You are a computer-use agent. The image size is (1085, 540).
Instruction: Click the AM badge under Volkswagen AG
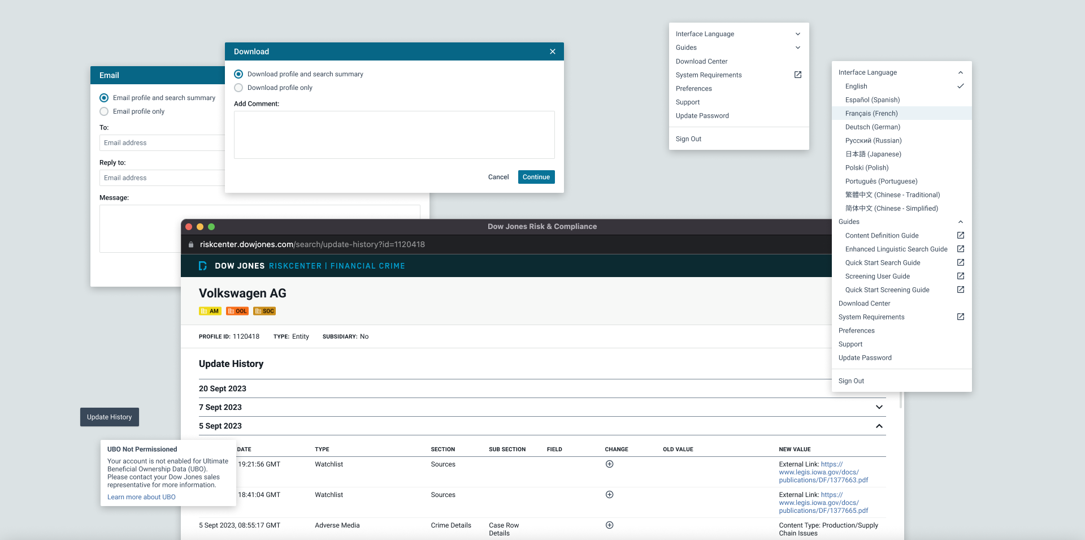point(210,311)
